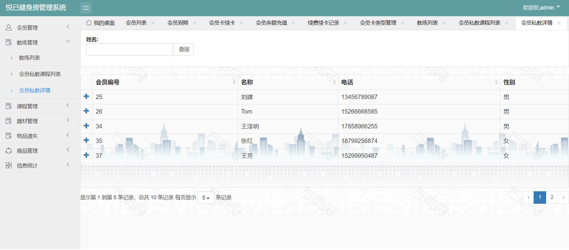Screen dimensions: 569x250
Task: Switch to the 教练列表 tab
Action: pos(427,23)
